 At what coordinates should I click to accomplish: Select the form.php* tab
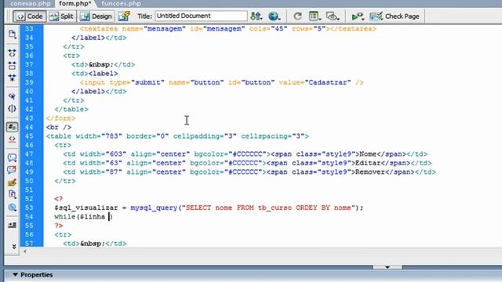tap(75, 4)
